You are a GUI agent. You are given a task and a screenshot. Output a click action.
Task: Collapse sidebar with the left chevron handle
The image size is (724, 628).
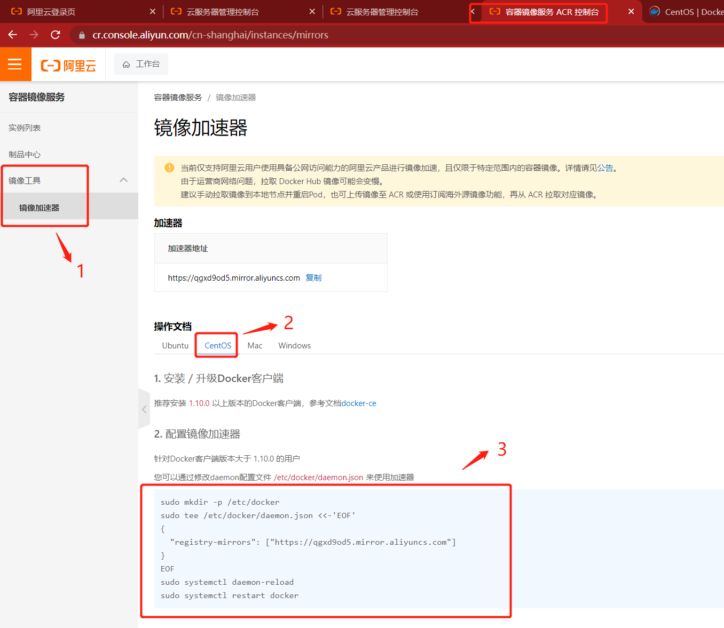(144, 409)
